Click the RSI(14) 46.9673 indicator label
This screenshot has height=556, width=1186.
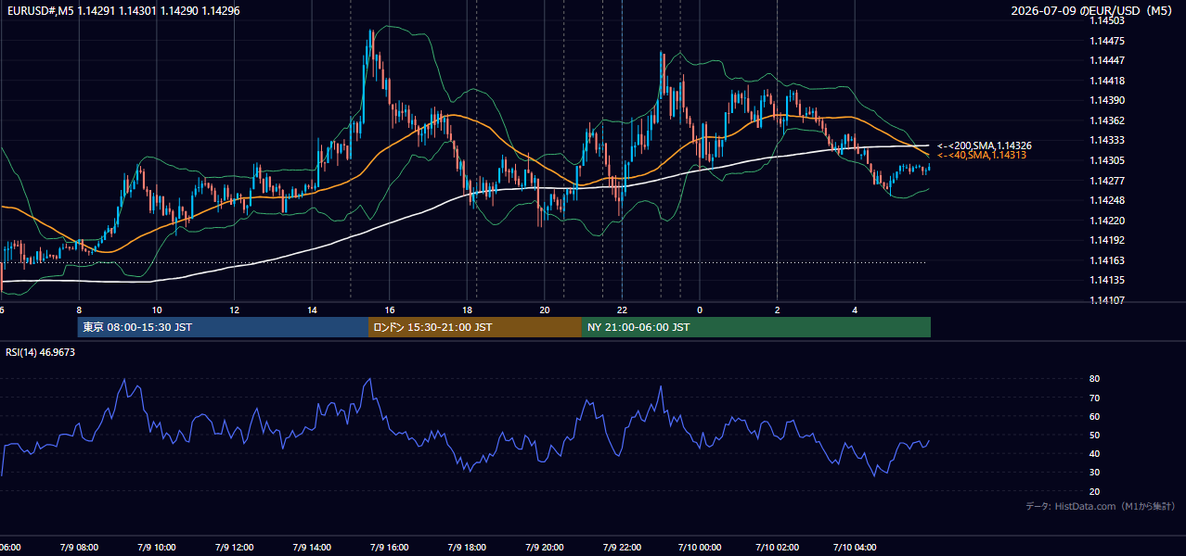(x=41, y=352)
